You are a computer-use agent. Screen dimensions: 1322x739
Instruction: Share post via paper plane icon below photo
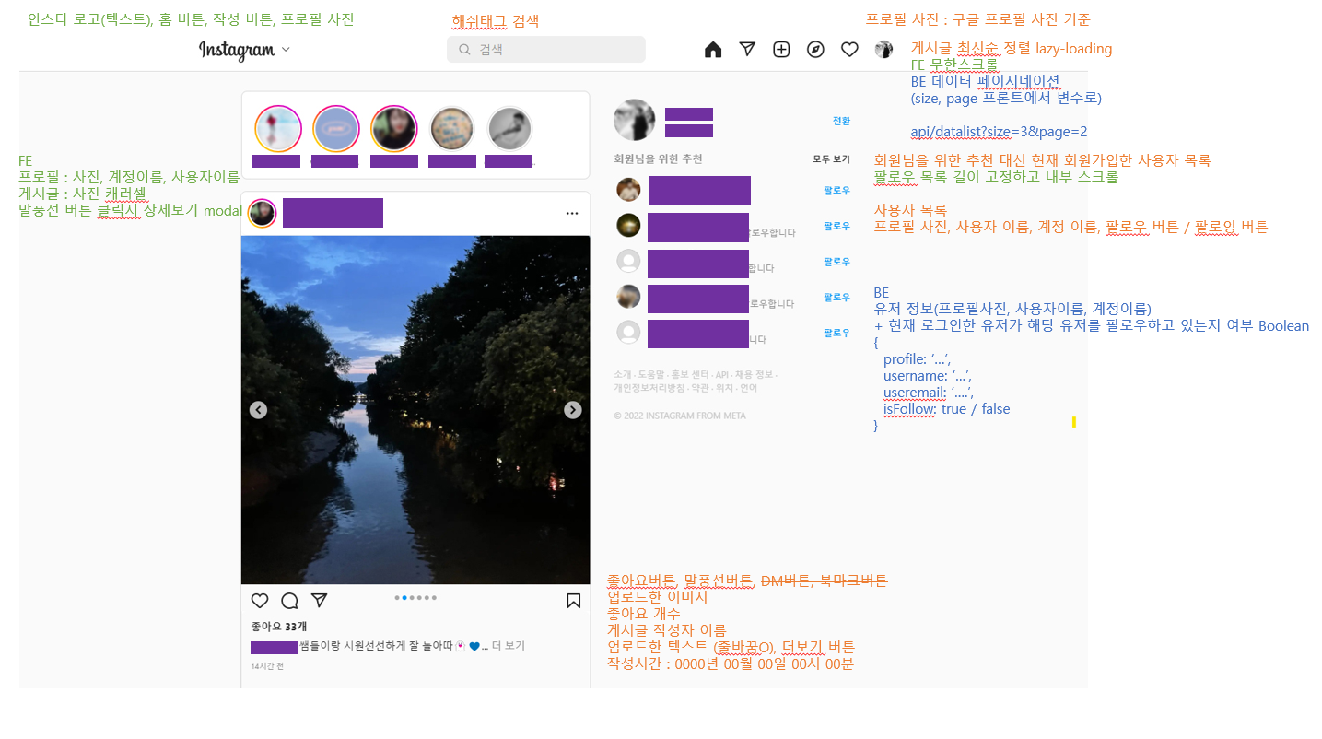tap(320, 601)
